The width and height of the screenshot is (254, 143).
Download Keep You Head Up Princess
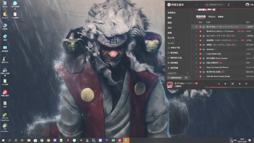click(x=204, y=67)
